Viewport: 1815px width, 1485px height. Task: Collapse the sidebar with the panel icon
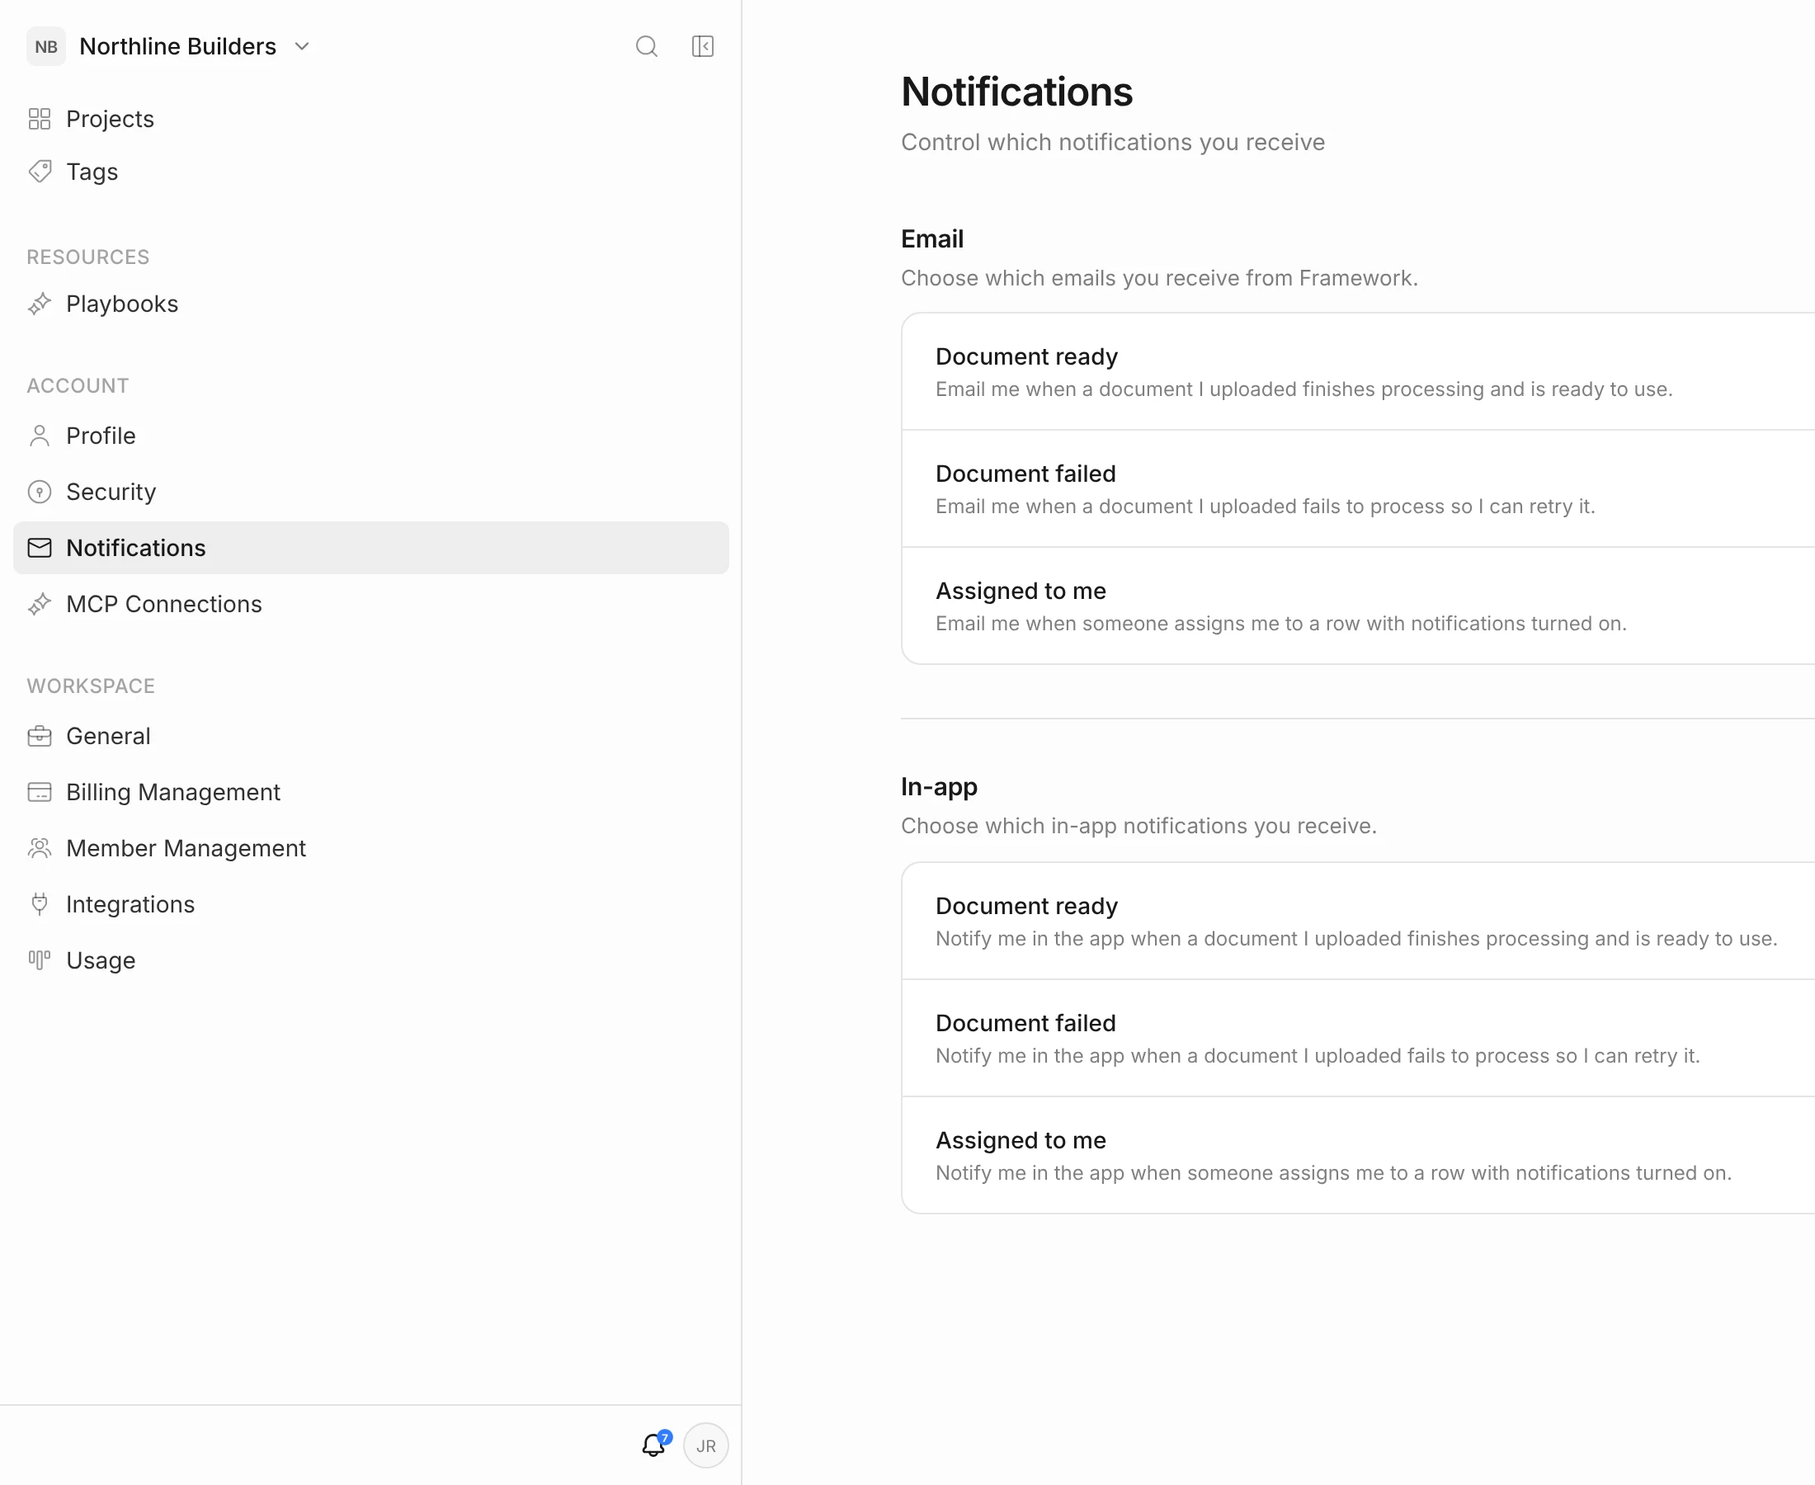pos(702,46)
